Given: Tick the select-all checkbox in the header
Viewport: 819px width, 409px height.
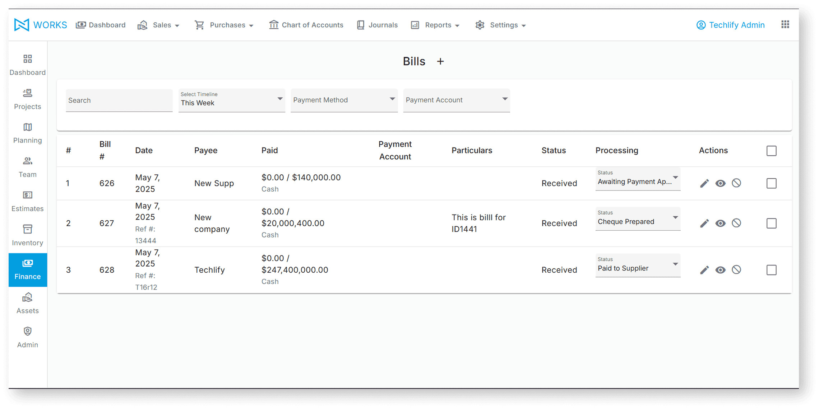Looking at the screenshot, I should pos(772,151).
